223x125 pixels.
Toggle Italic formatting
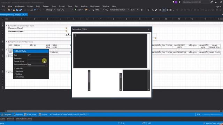tap(145, 10)
